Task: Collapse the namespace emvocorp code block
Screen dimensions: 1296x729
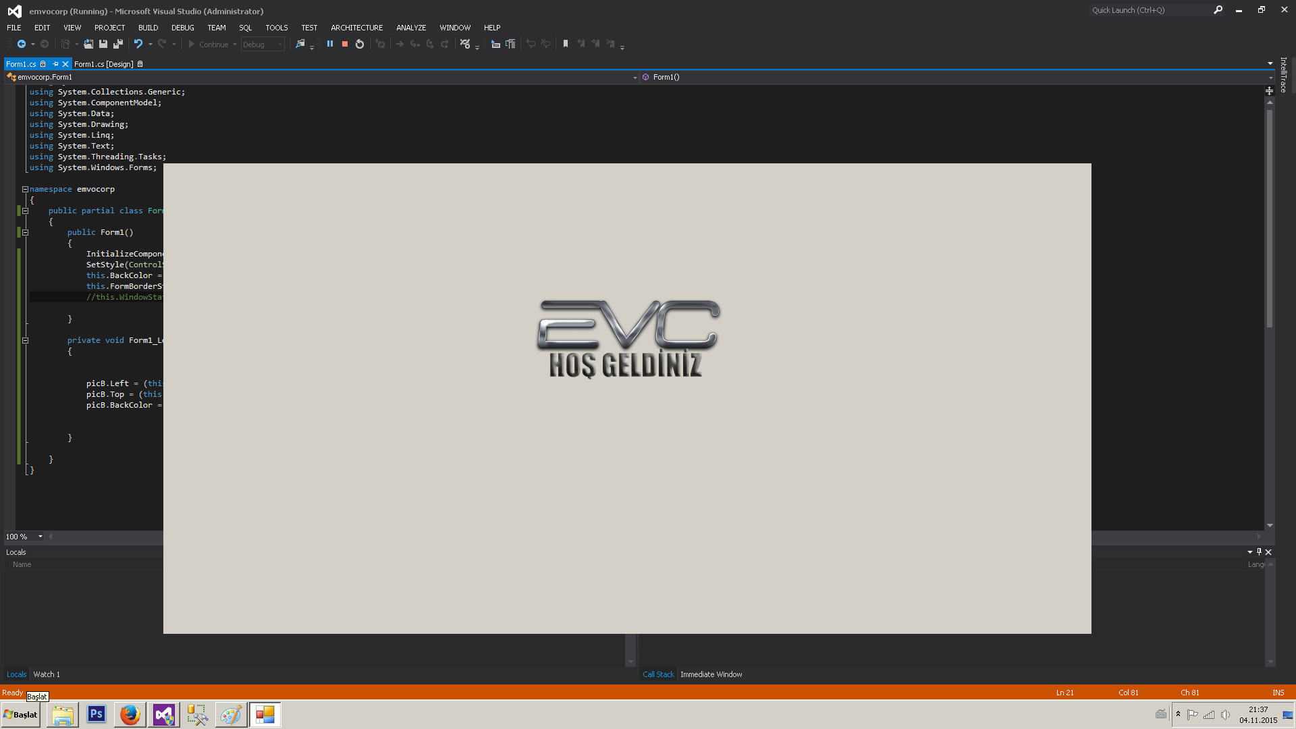Action: click(x=25, y=190)
